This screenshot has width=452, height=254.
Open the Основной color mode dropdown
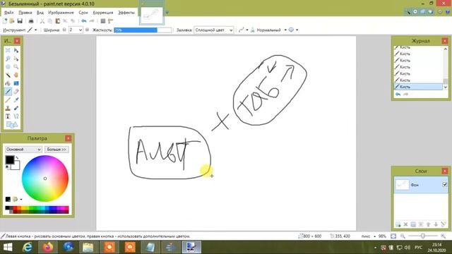click(x=23, y=150)
